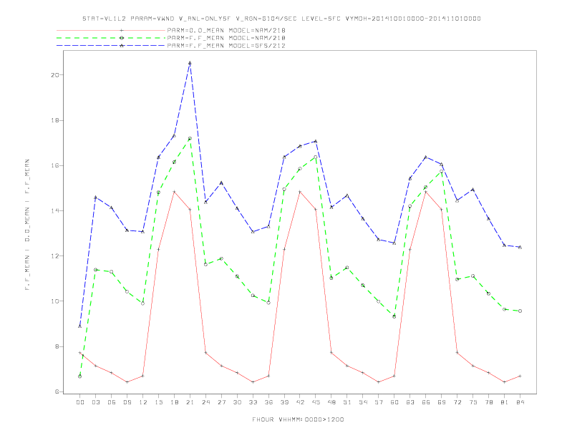Select legend entry PARM=O.O_MEAN MODEL=NAM/218
Screen dimensions: 567x438
[x=226, y=30]
